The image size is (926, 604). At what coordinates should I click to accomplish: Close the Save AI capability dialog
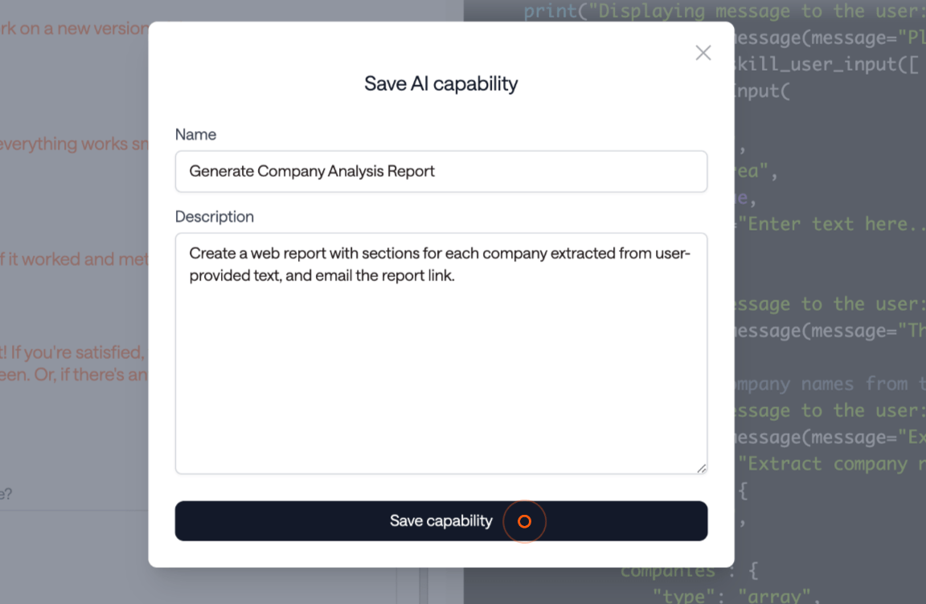(703, 53)
